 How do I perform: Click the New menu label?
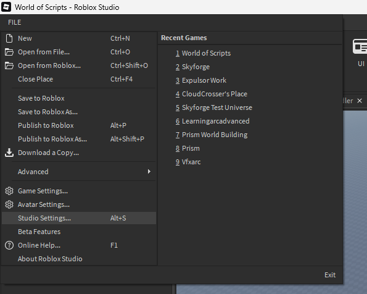25,38
